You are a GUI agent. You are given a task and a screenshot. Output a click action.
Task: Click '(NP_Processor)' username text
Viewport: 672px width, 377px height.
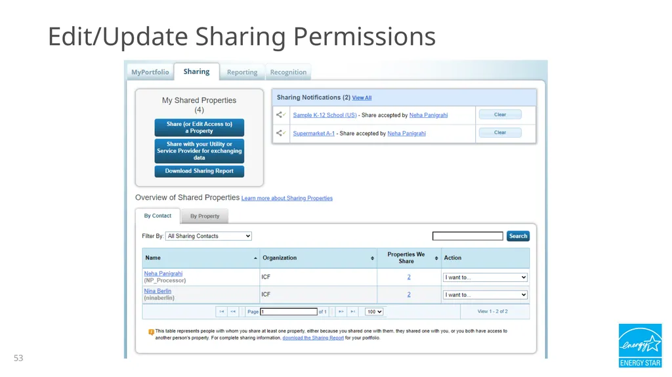[165, 281]
